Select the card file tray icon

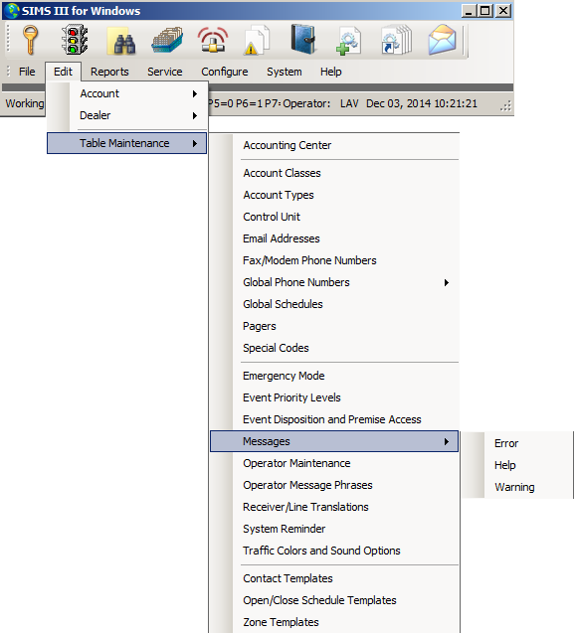click(x=167, y=40)
